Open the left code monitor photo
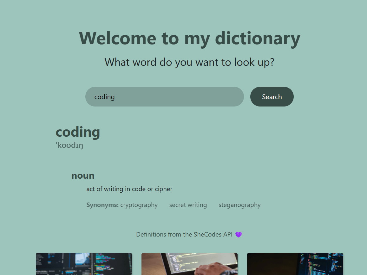 (84, 264)
